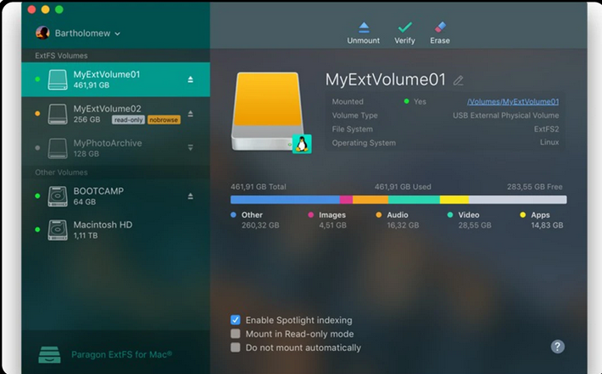Click the large yellow drive image
This screenshot has height=374, width=602.
pyautogui.click(x=268, y=111)
